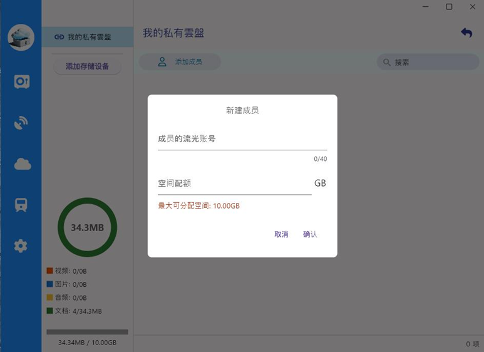This screenshot has height=352, width=484.
Task: Open the cloud icon in sidebar
Action: pos(23,164)
